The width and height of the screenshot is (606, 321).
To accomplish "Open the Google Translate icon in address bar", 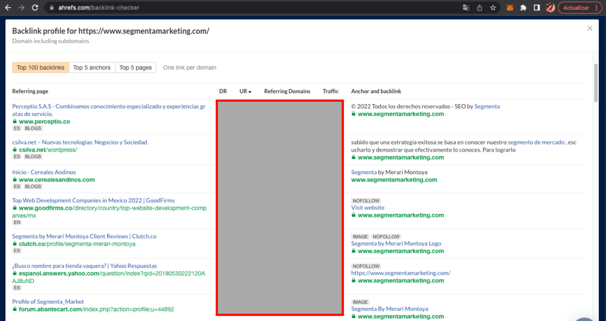I will click(466, 8).
